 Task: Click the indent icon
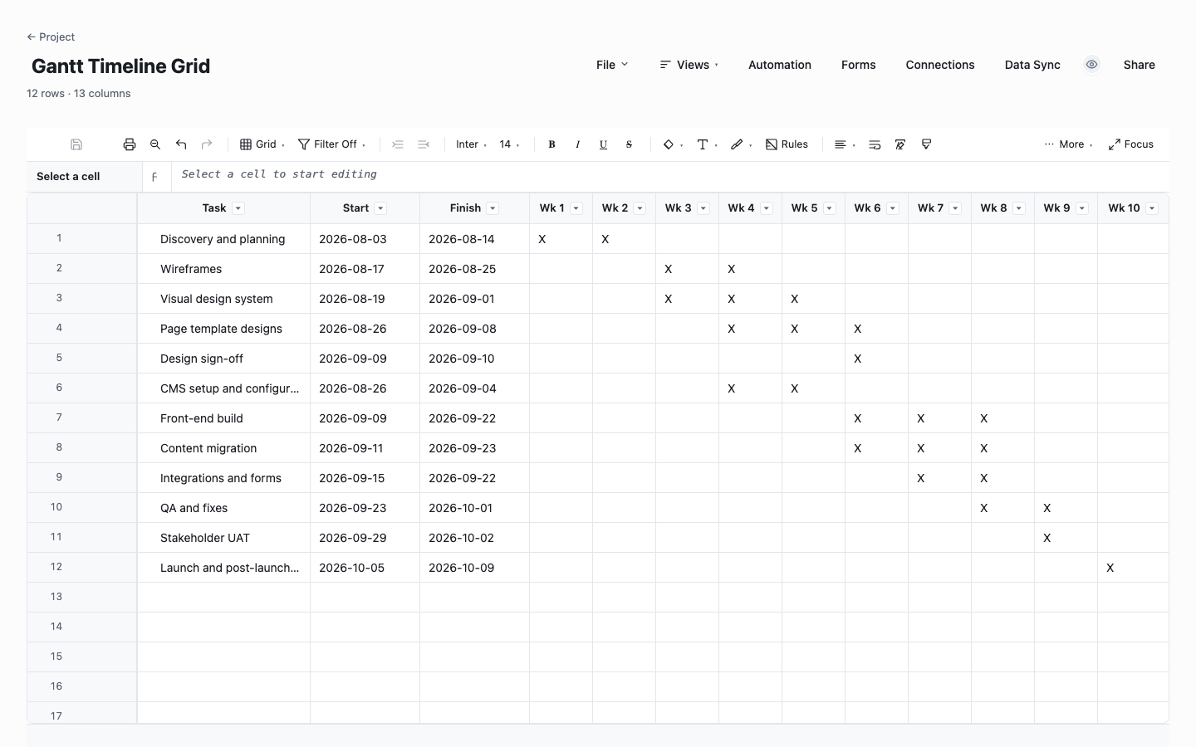[x=398, y=144]
